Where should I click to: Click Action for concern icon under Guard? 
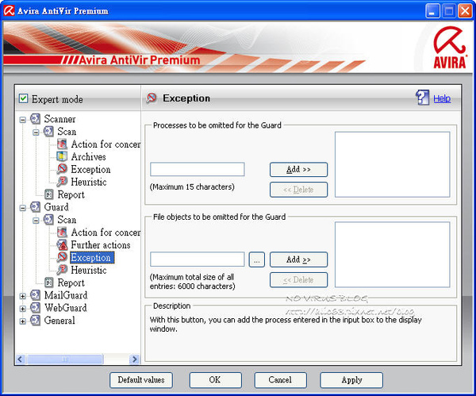(62, 233)
